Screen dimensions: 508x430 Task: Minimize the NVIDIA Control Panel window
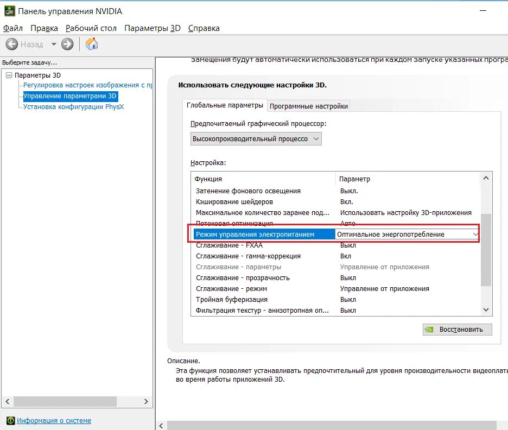(483, 11)
